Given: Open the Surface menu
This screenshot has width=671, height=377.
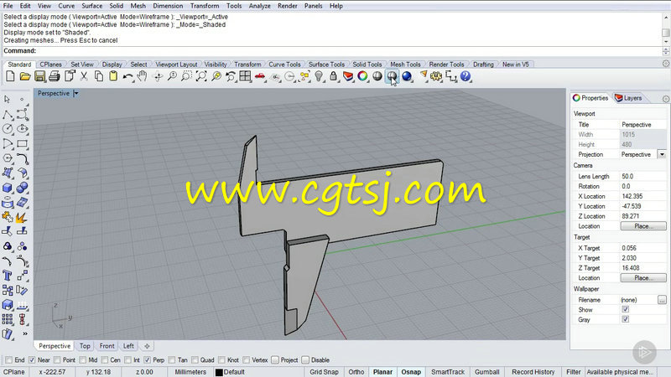Looking at the screenshot, I should coord(92,6).
